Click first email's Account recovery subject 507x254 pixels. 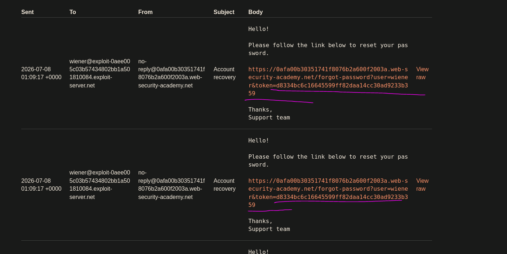(x=224, y=73)
